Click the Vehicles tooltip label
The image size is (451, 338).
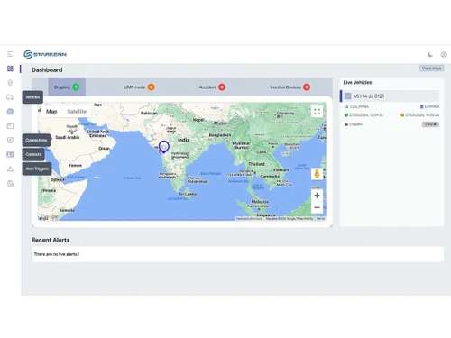(x=32, y=97)
